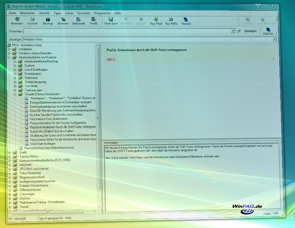
Task: Open the Anzeige Windows Vista dropdown
Action: point(274,39)
